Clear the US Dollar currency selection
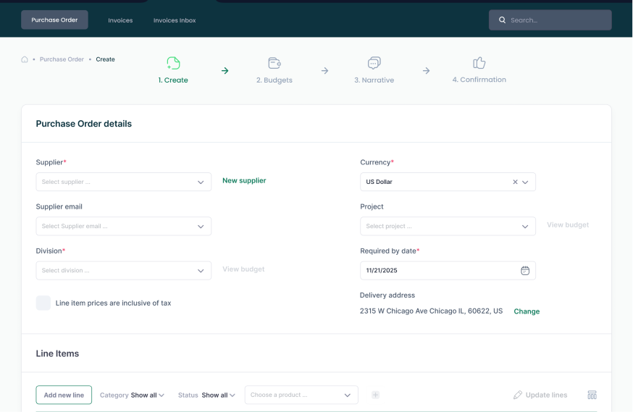 click(515, 182)
